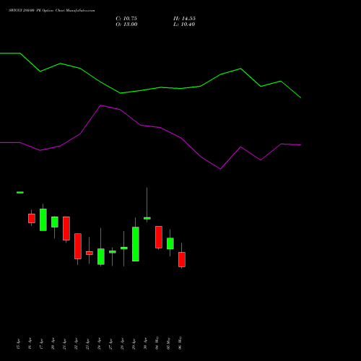Select the red 04 May candlestick

pyautogui.click(x=159, y=237)
